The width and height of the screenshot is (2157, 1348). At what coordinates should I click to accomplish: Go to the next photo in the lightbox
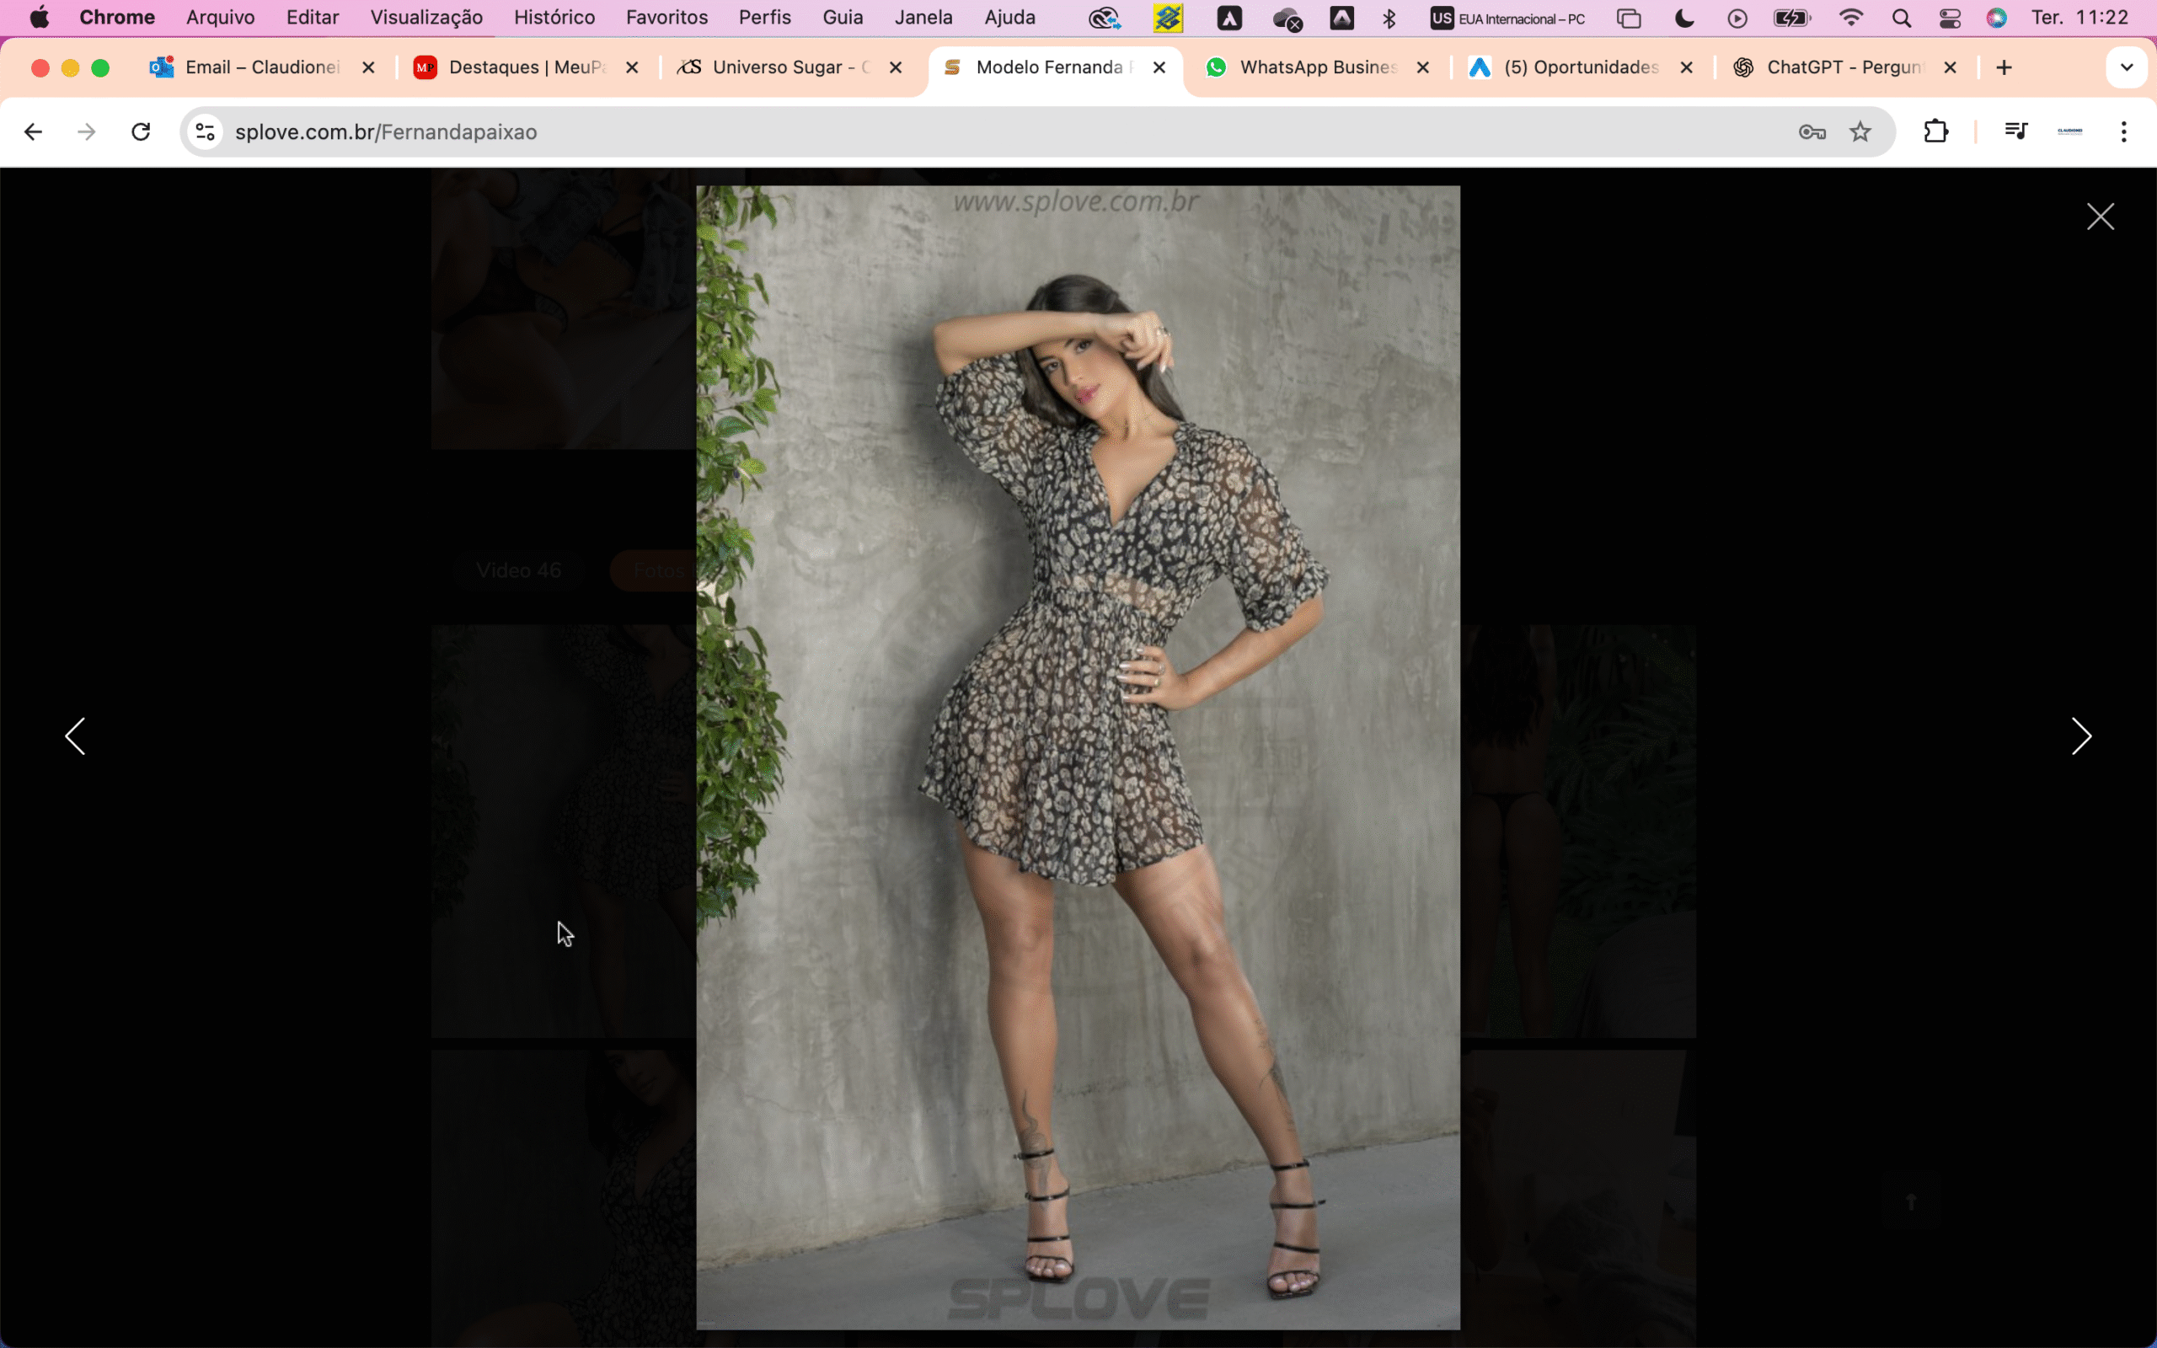point(2080,736)
